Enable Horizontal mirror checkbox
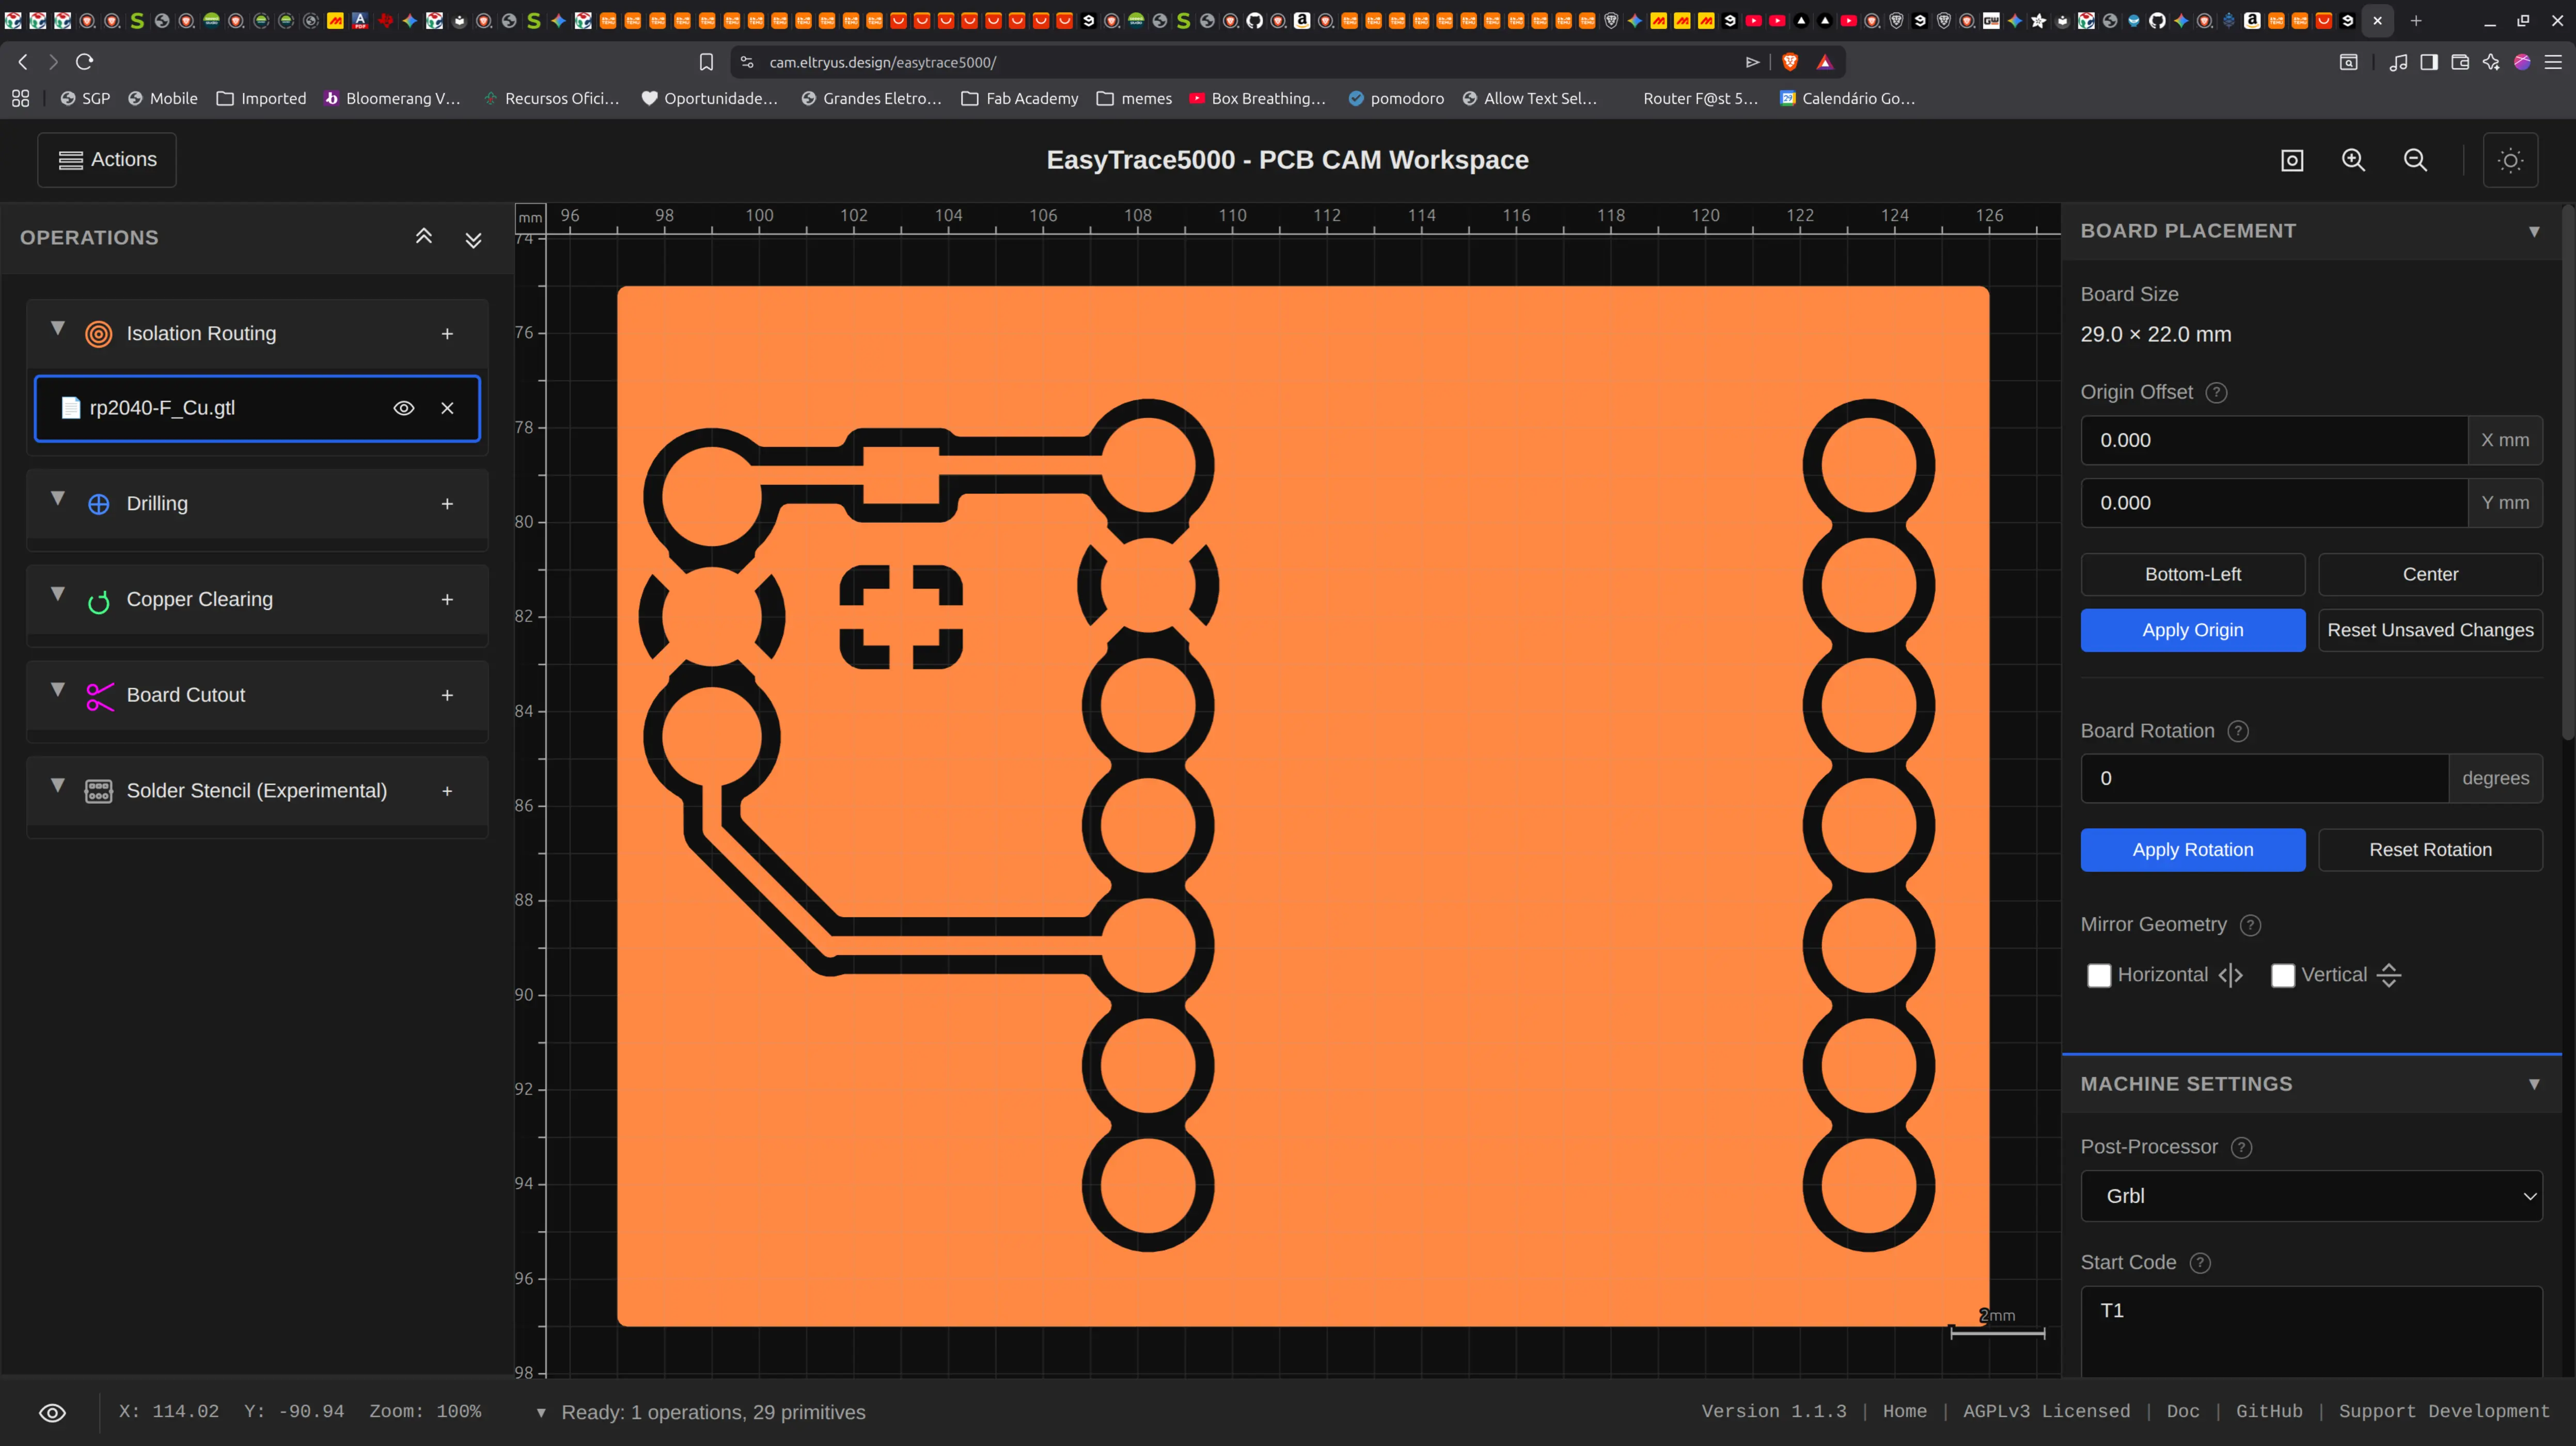2576x1446 pixels. pos(2099,975)
